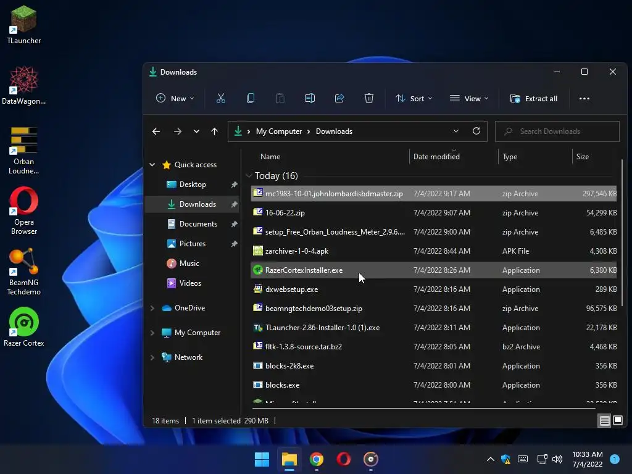Click the file list vertical scrollbar
Screen dimensions: 632x474
point(622,233)
